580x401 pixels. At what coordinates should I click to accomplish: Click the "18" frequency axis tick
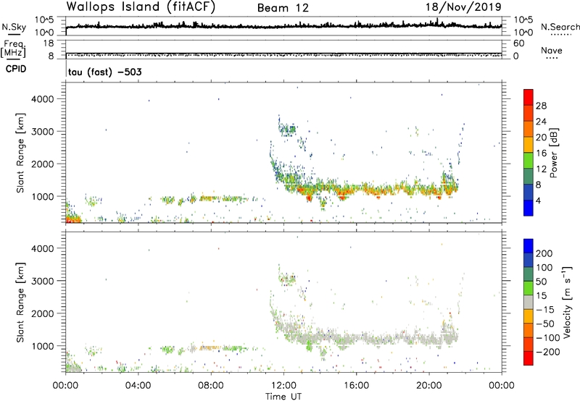[x=49, y=43]
